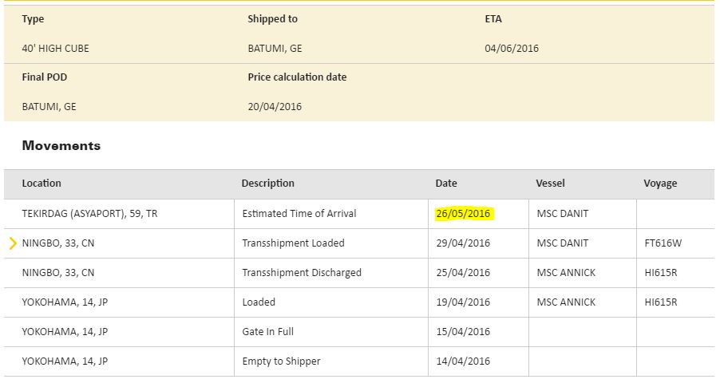Click the price calculation date 20/04/2016
The width and height of the screenshot is (720, 391).
pos(275,107)
